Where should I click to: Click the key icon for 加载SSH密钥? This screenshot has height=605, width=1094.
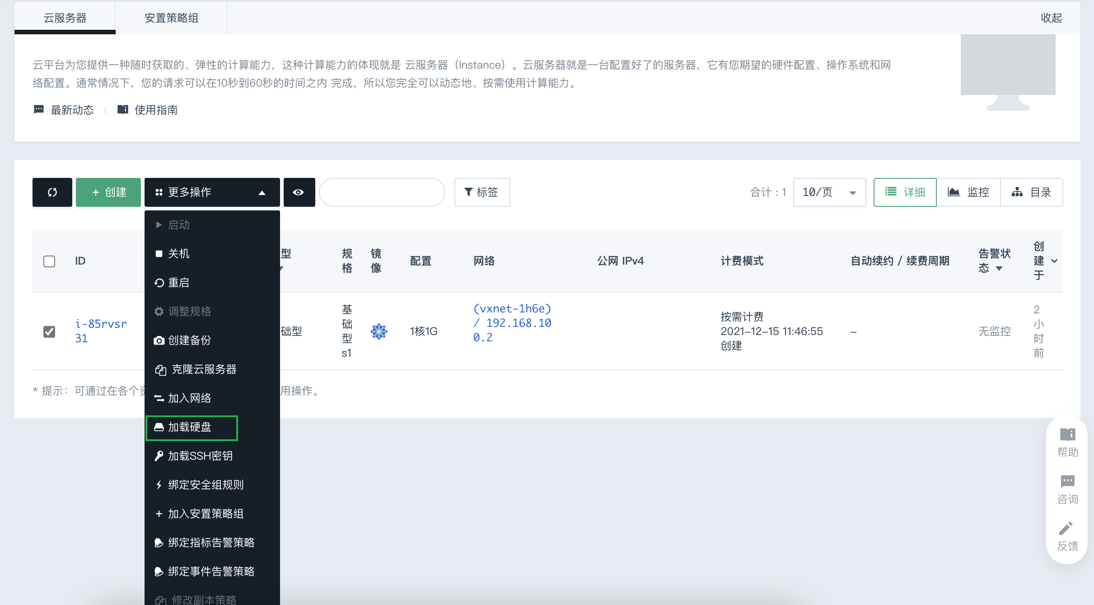pyautogui.click(x=159, y=456)
